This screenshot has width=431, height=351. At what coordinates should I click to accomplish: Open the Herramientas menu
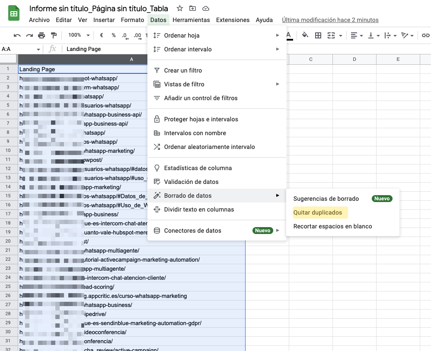click(x=191, y=20)
